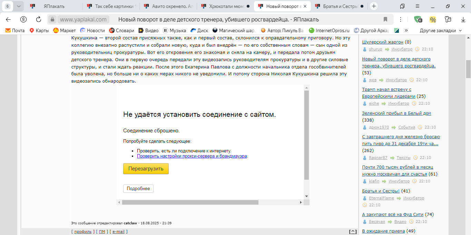Screen dimensions: 471x235
Task: Open the Магический шар bookmark
Action: tap(234, 30)
